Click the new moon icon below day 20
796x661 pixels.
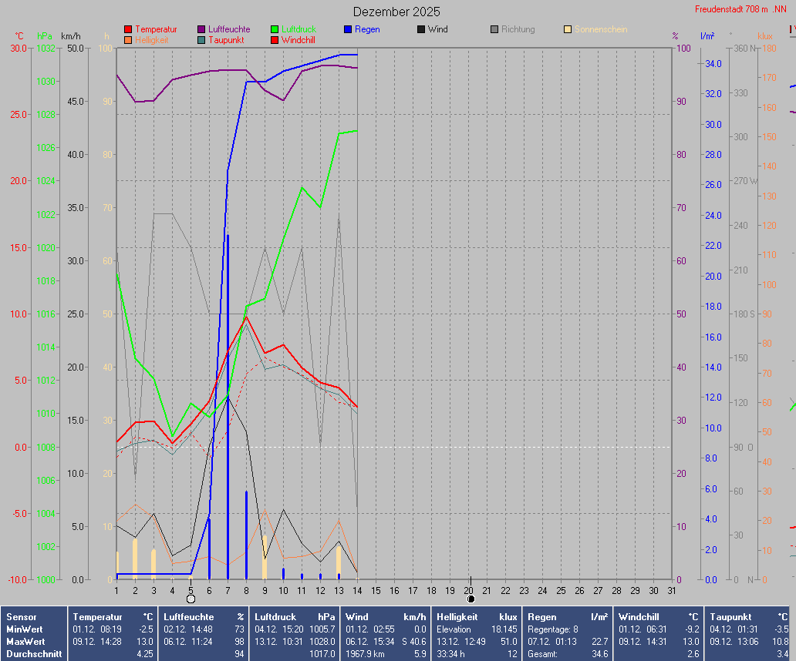pyautogui.click(x=471, y=599)
